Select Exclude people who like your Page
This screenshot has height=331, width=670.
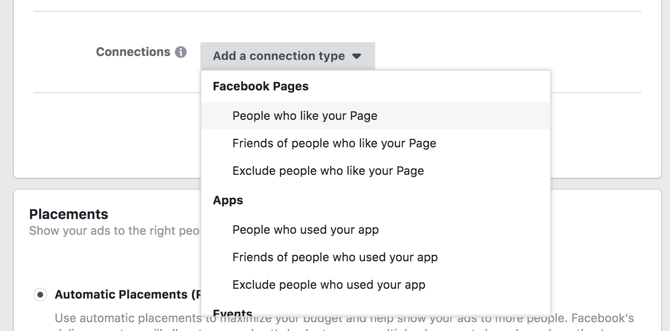point(376,171)
